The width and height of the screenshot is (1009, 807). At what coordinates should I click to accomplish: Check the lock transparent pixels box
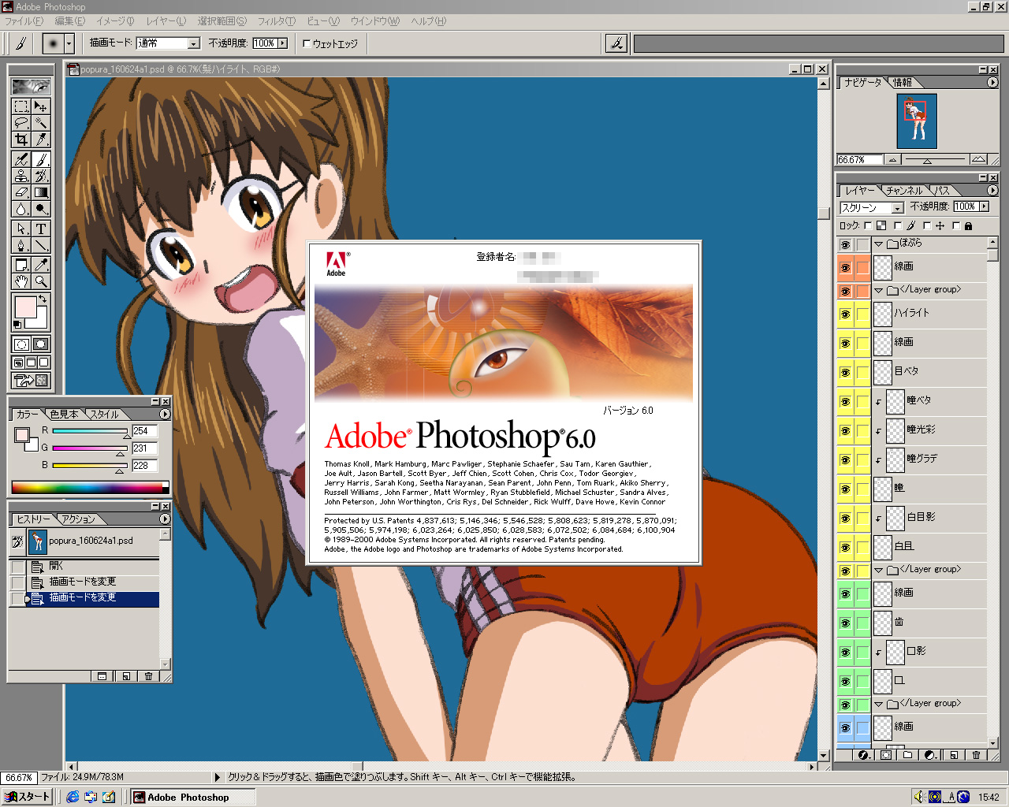[x=868, y=226]
